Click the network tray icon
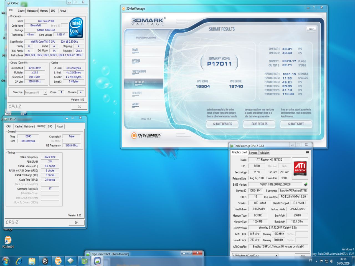The height and width of the screenshot is (266, 355). (326, 261)
